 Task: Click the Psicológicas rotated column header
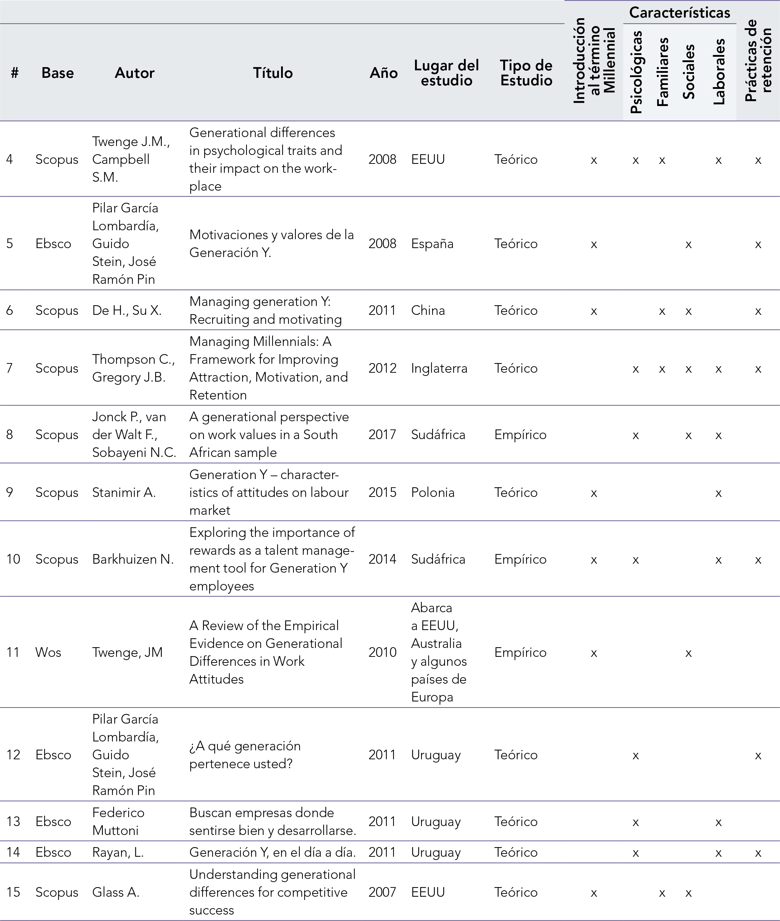tap(636, 72)
